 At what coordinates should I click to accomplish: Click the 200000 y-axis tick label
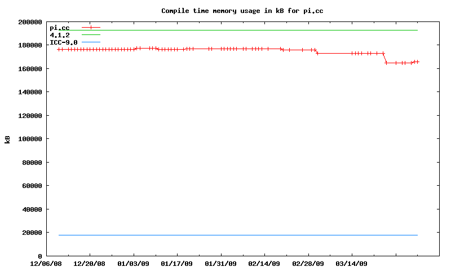[x=30, y=21]
